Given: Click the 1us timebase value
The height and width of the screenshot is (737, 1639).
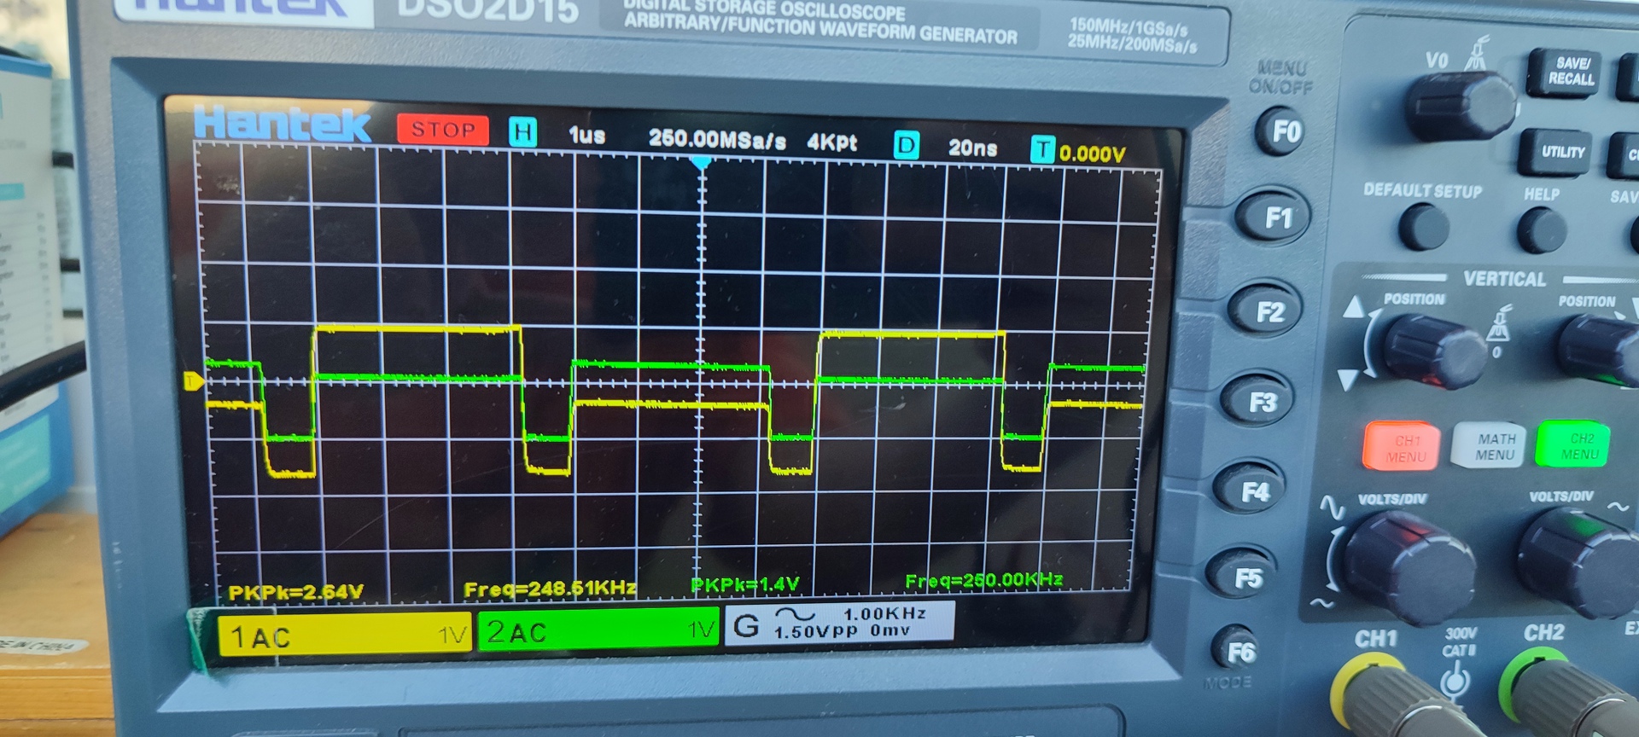Looking at the screenshot, I should [586, 136].
